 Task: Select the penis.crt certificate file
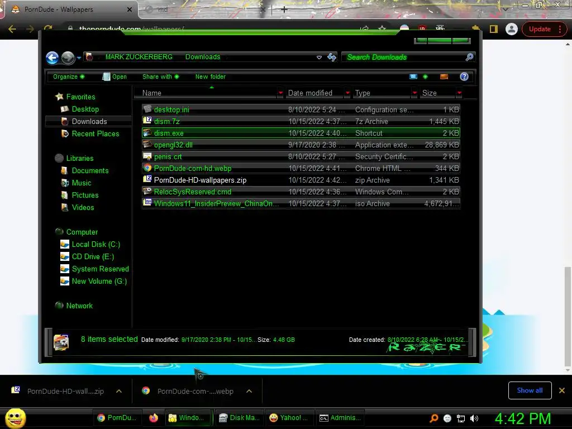click(x=301, y=156)
